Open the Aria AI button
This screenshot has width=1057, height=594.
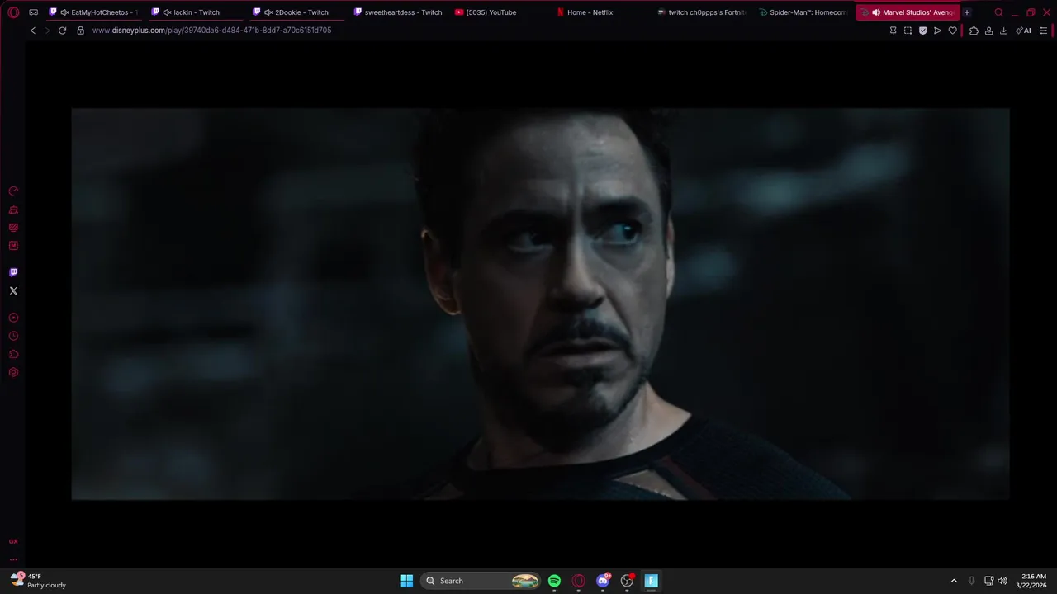point(1024,31)
